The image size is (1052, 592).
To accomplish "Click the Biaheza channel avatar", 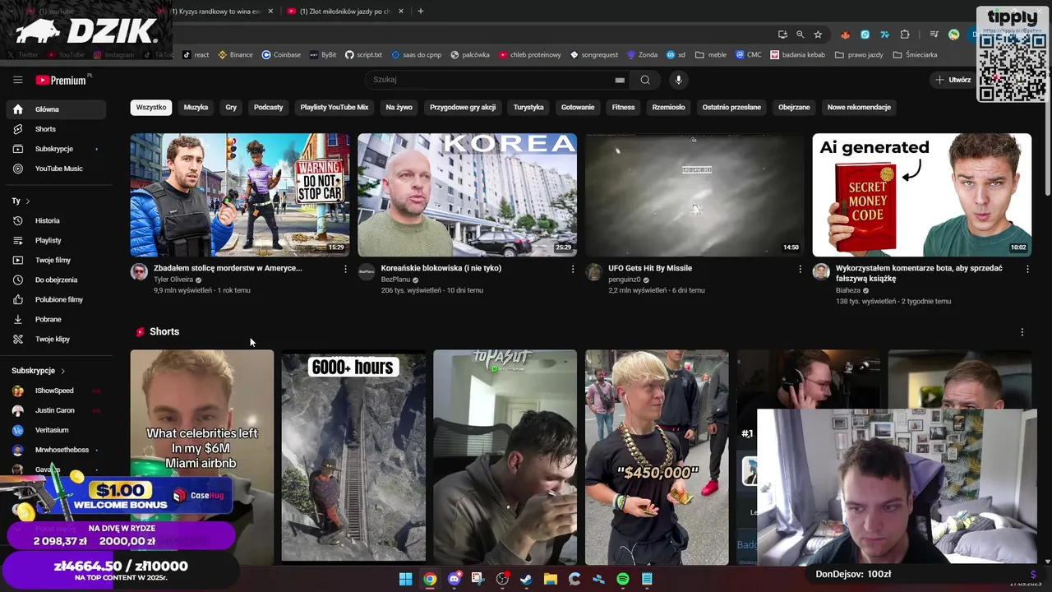I will 821,272.
